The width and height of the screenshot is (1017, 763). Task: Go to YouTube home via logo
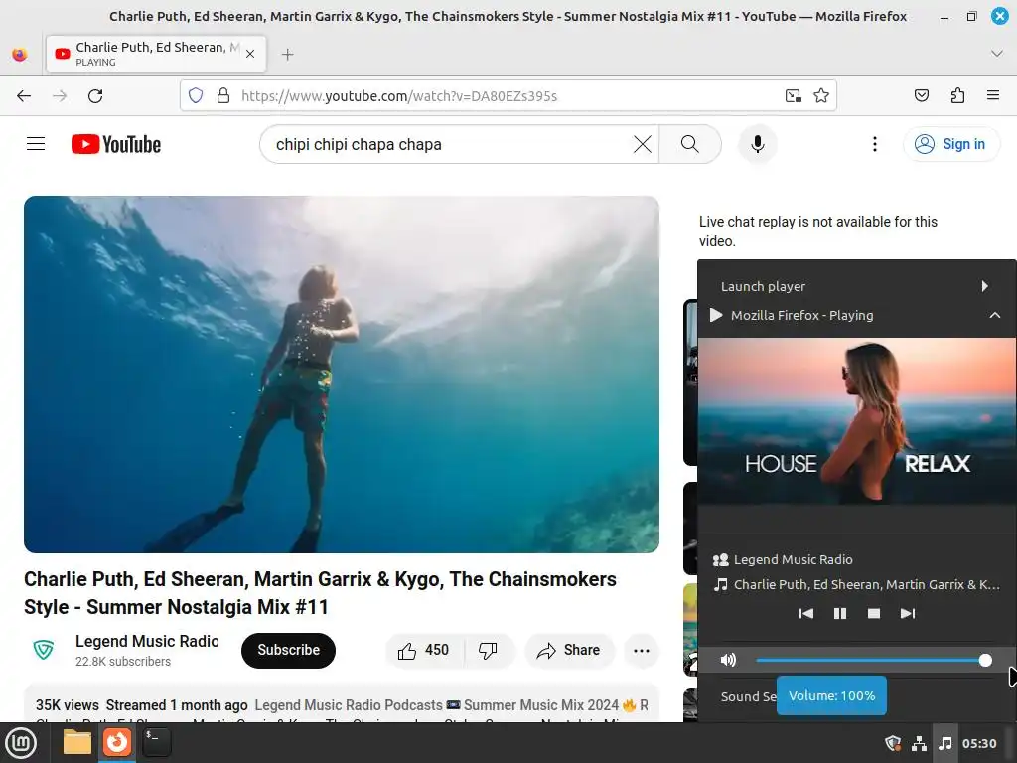pos(116,144)
